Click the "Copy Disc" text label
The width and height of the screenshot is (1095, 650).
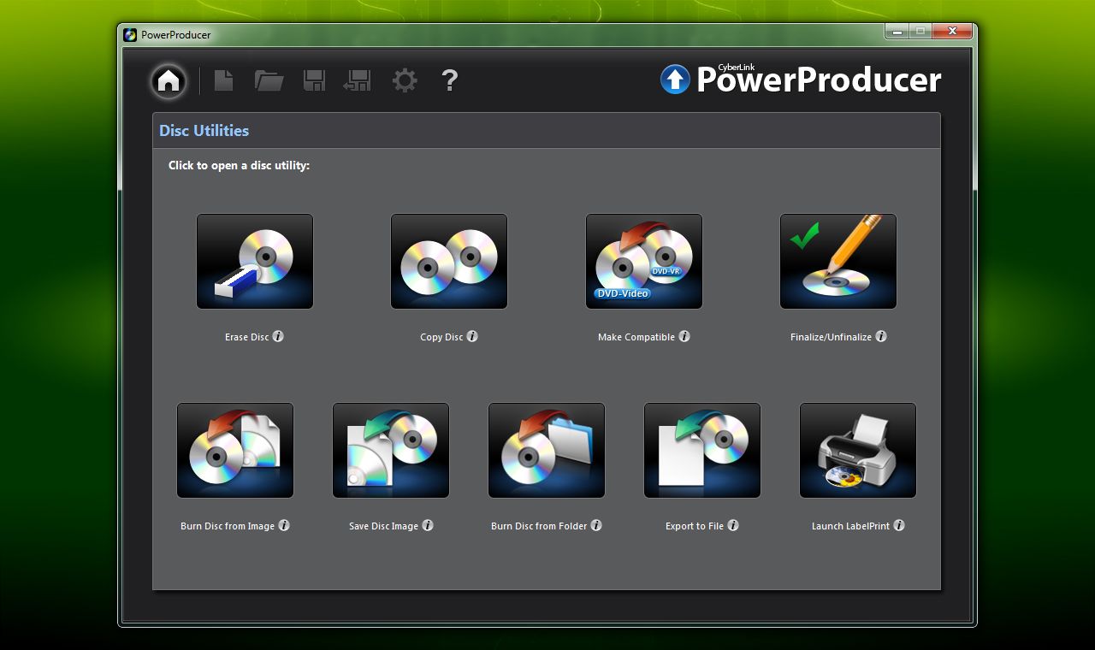tap(441, 337)
